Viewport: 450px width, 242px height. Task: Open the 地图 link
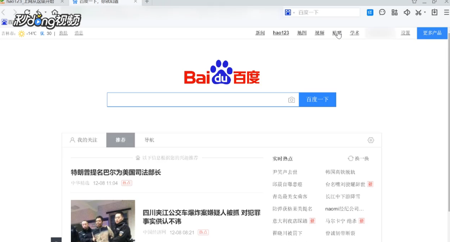tap(302, 33)
